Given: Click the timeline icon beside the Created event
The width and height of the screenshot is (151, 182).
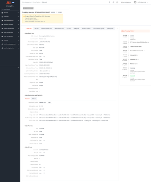Looking at the screenshot, I should tap(128, 36).
